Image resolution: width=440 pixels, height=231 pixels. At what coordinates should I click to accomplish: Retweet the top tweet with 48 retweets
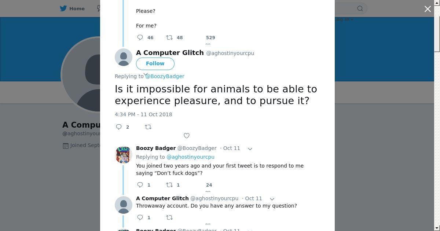pyautogui.click(x=169, y=37)
